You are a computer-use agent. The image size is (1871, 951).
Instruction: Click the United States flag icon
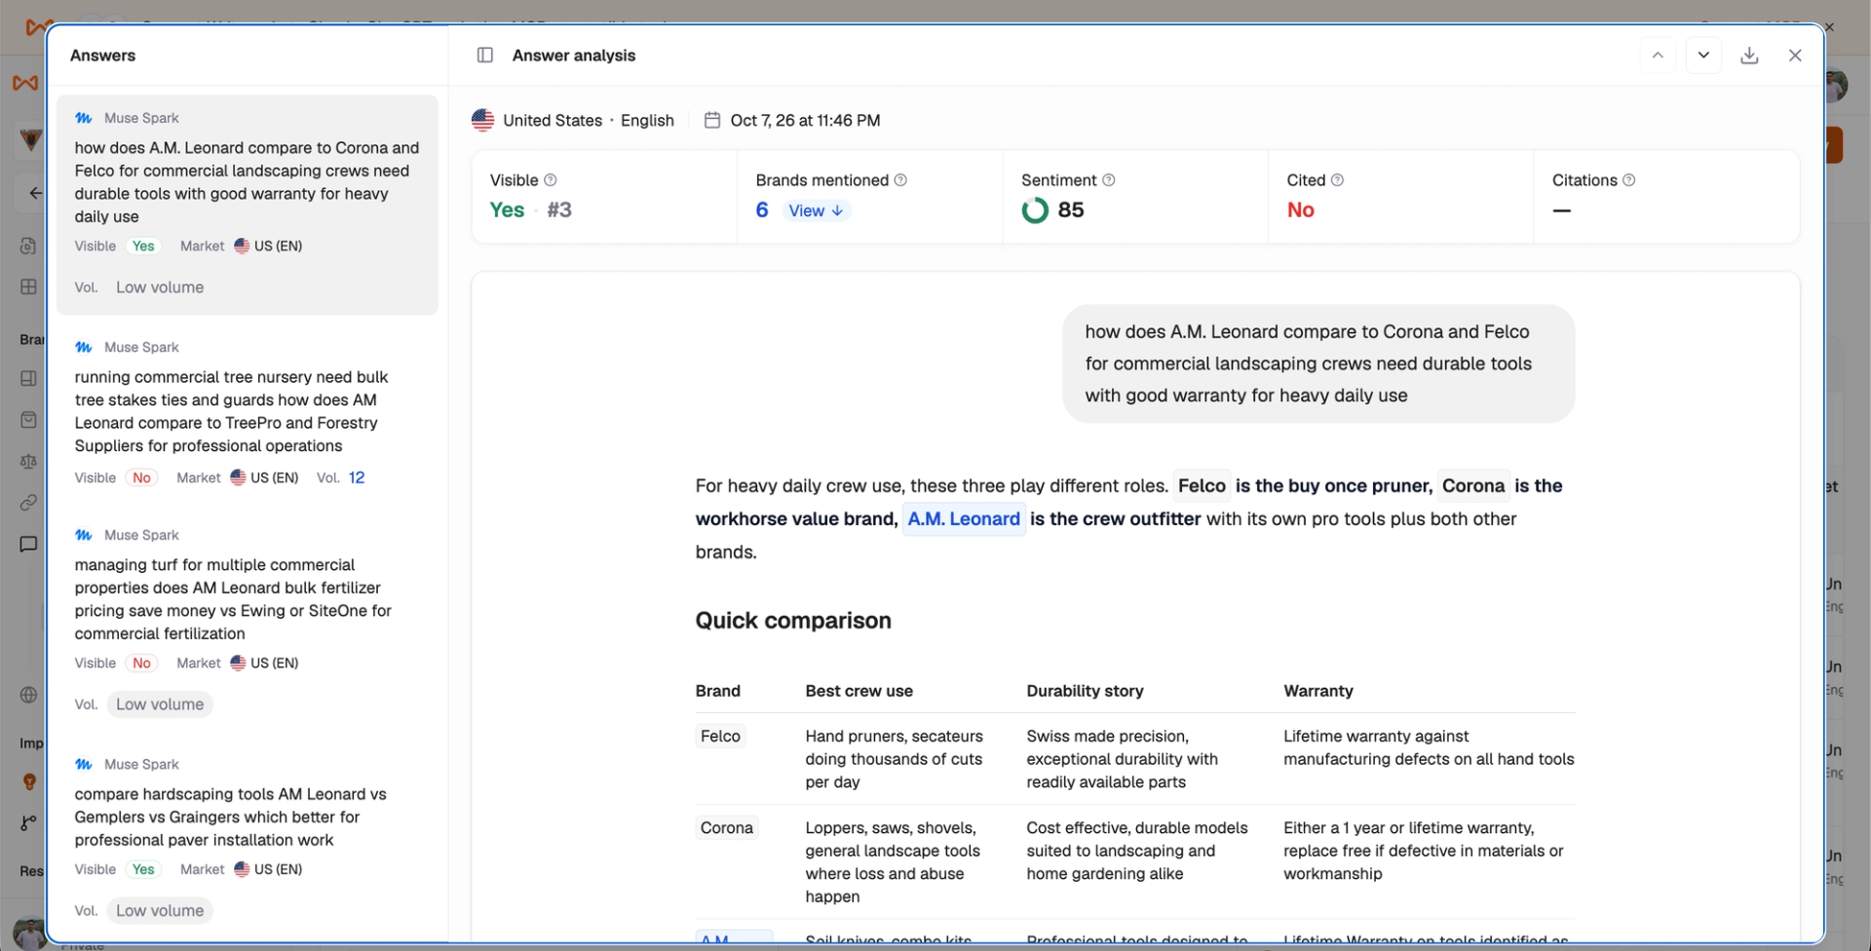[482, 120]
